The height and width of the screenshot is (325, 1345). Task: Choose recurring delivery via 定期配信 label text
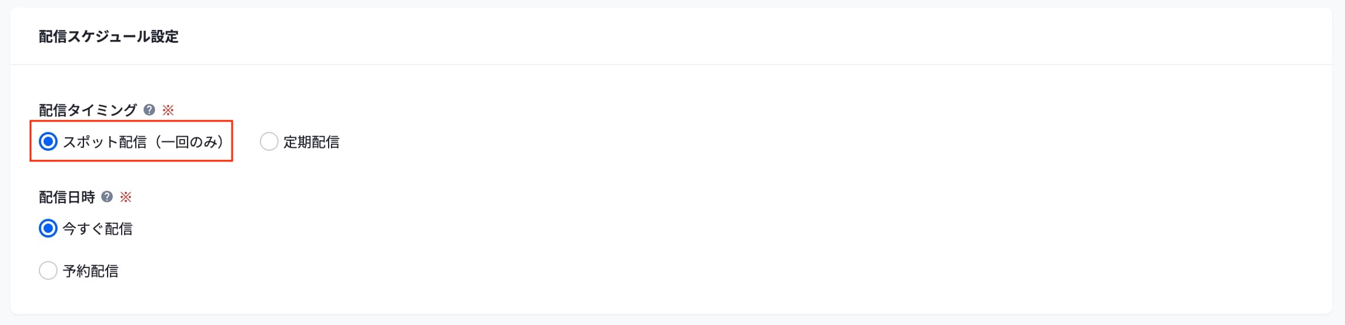point(311,142)
